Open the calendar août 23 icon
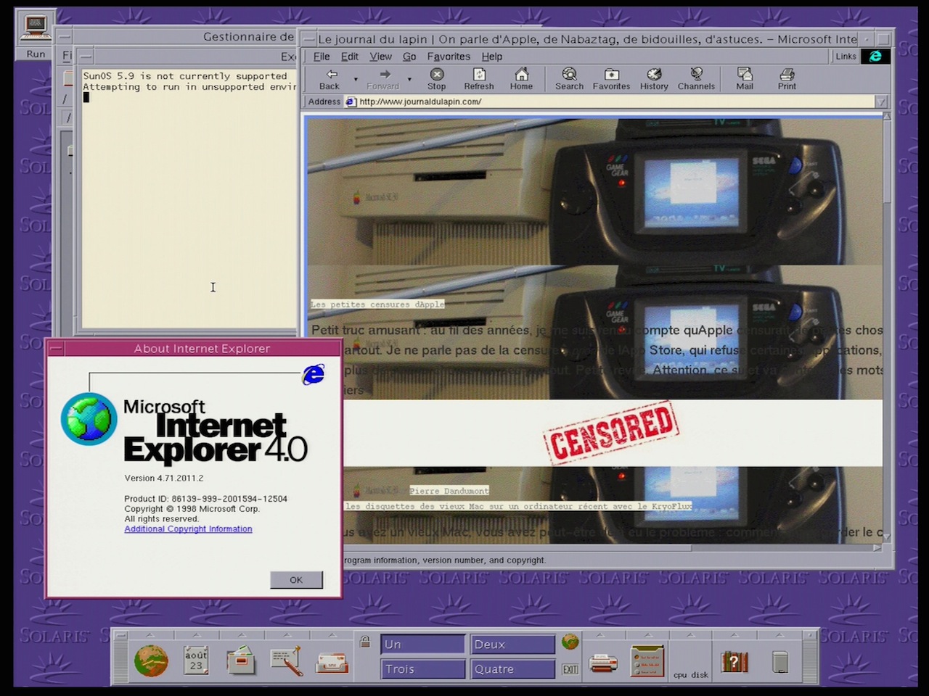Viewport: 929px width, 696px height. click(196, 660)
